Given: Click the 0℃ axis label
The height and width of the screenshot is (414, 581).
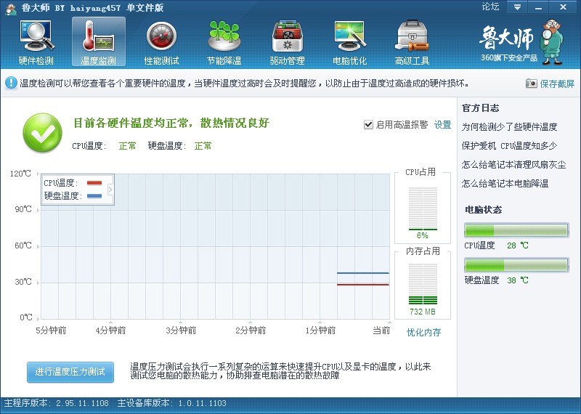Looking at the screenshot, I should (x=25, y=317).
